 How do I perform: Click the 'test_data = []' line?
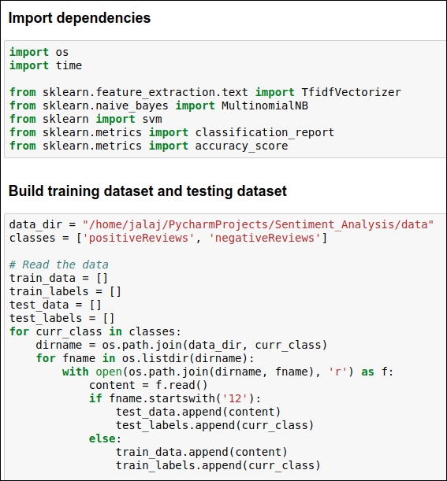tap(55, 305)
